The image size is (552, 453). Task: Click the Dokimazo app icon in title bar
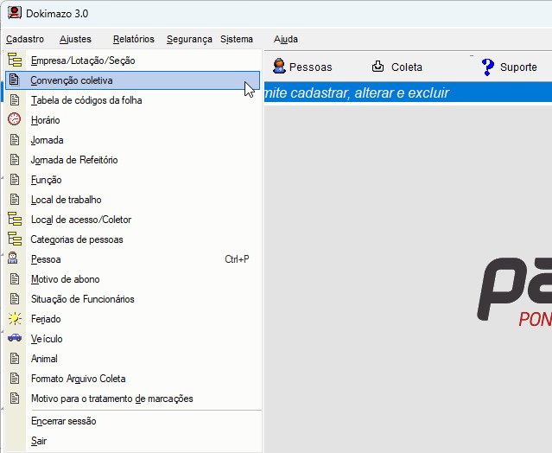15,13
